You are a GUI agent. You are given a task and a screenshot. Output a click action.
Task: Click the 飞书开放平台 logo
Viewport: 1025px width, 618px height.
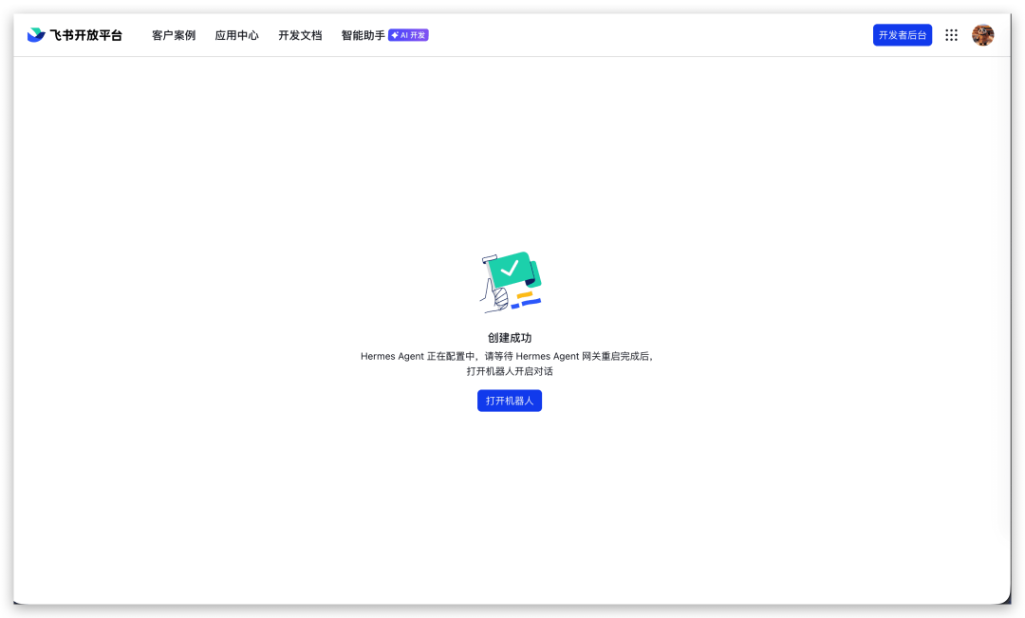75,35
